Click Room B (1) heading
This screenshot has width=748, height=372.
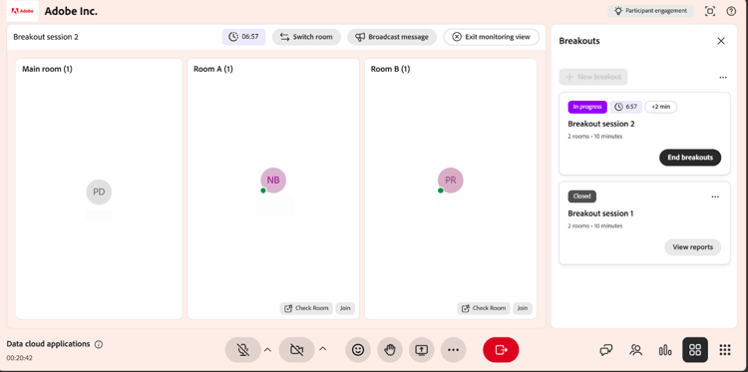390,69
